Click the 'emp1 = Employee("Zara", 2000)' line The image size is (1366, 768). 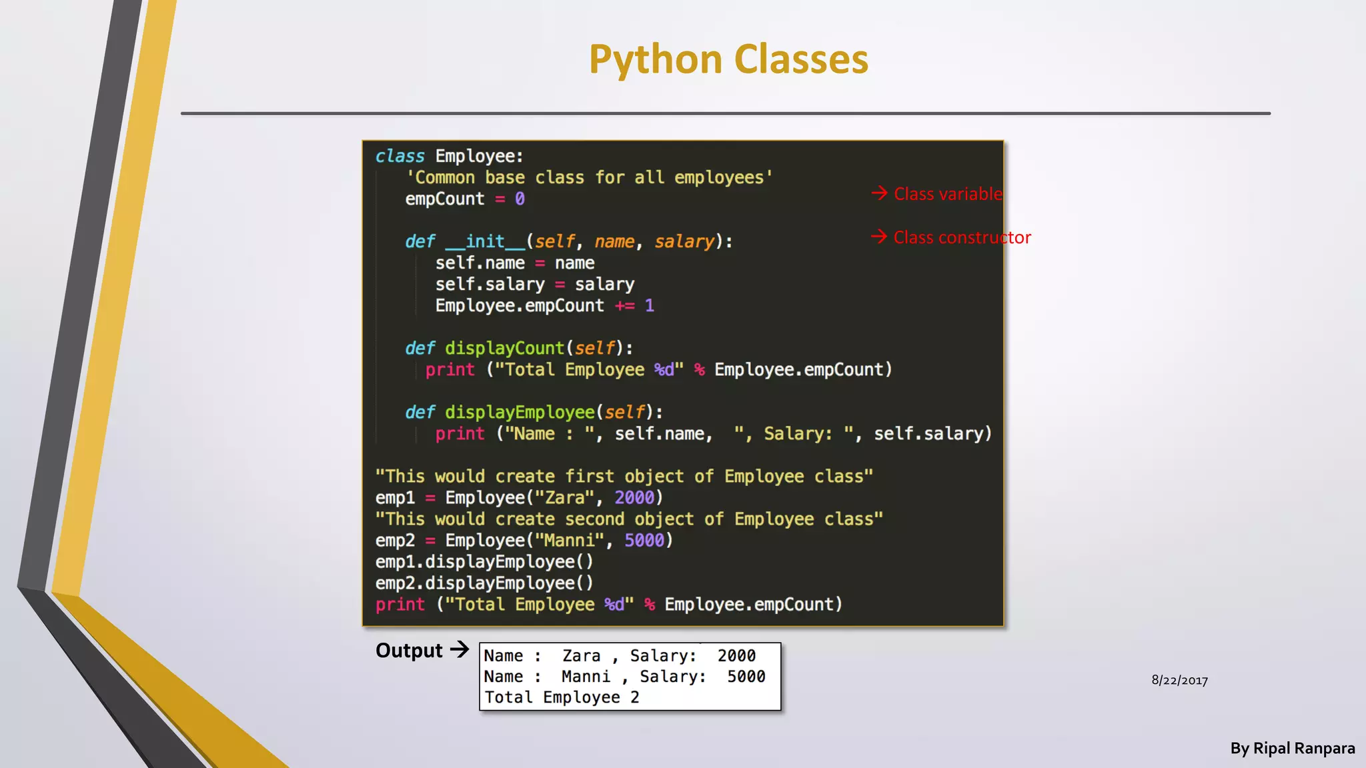(519, 497)
